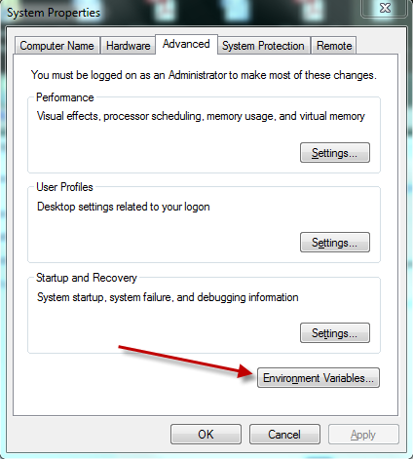Cancel the System Properties dialog
The height and width of the screenshot is (459, 413).
[x=284, y=435]
